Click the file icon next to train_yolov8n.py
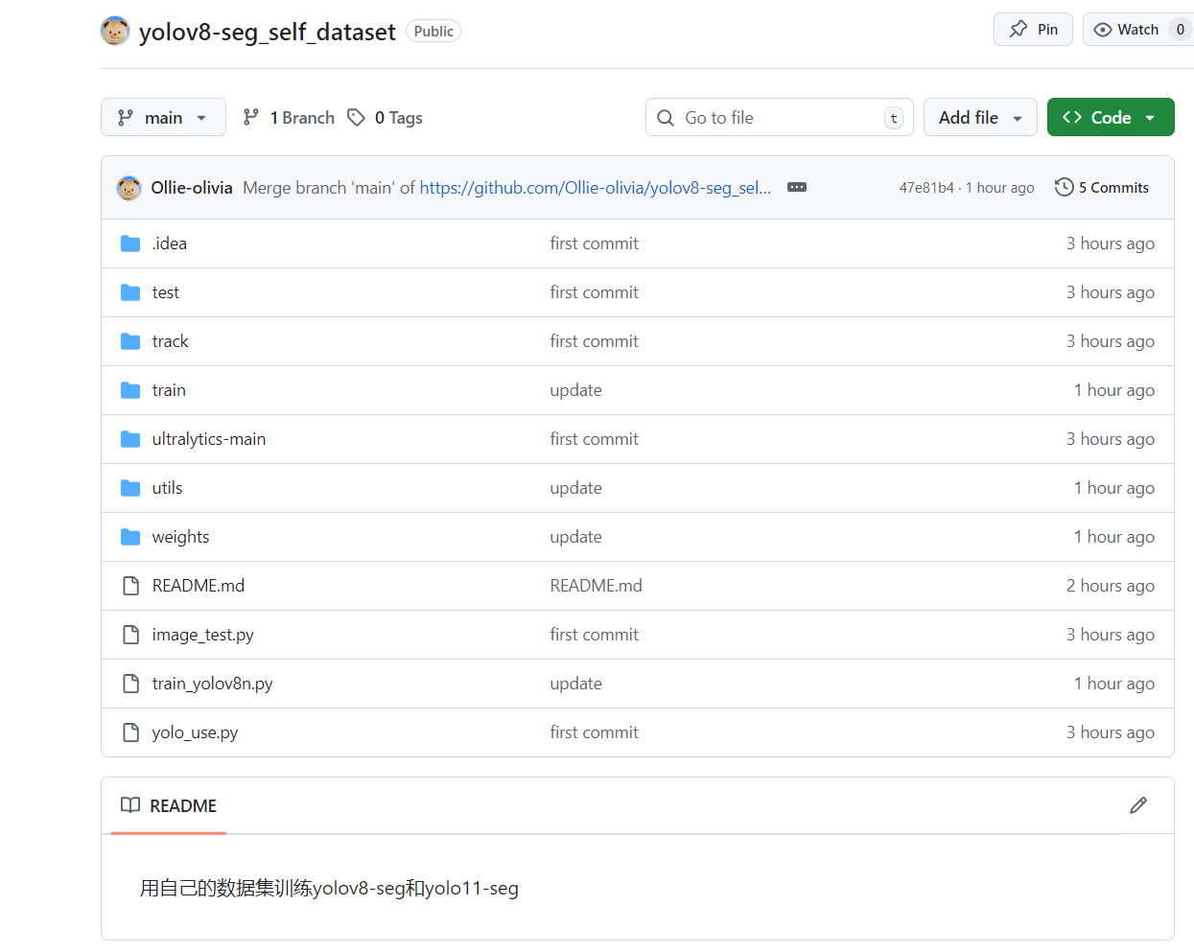1194x952 pixels. pos(130,684)
